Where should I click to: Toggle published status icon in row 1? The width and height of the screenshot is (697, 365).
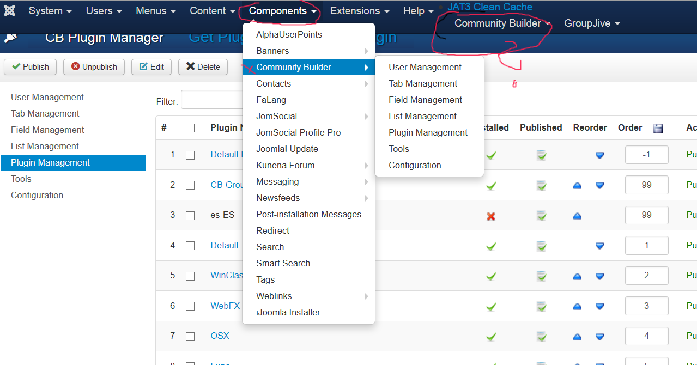(x=541, y=155)
